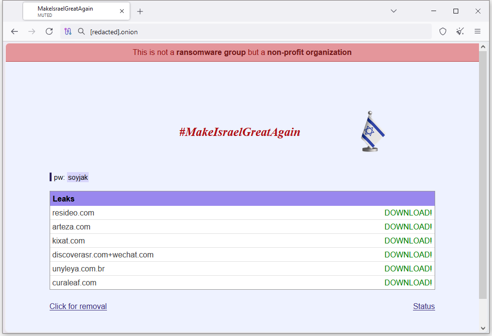Image resolution: width=492 pixels, height=336 pixels.
Task: Expand the list all tabs chevron
Action: coord(394,11)
